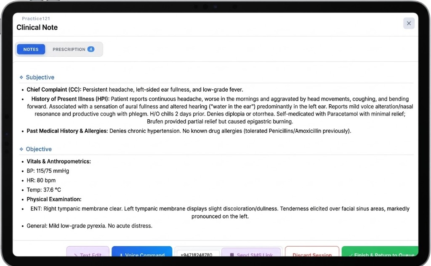Click the "Clinical Note" title

pos(37,27)
